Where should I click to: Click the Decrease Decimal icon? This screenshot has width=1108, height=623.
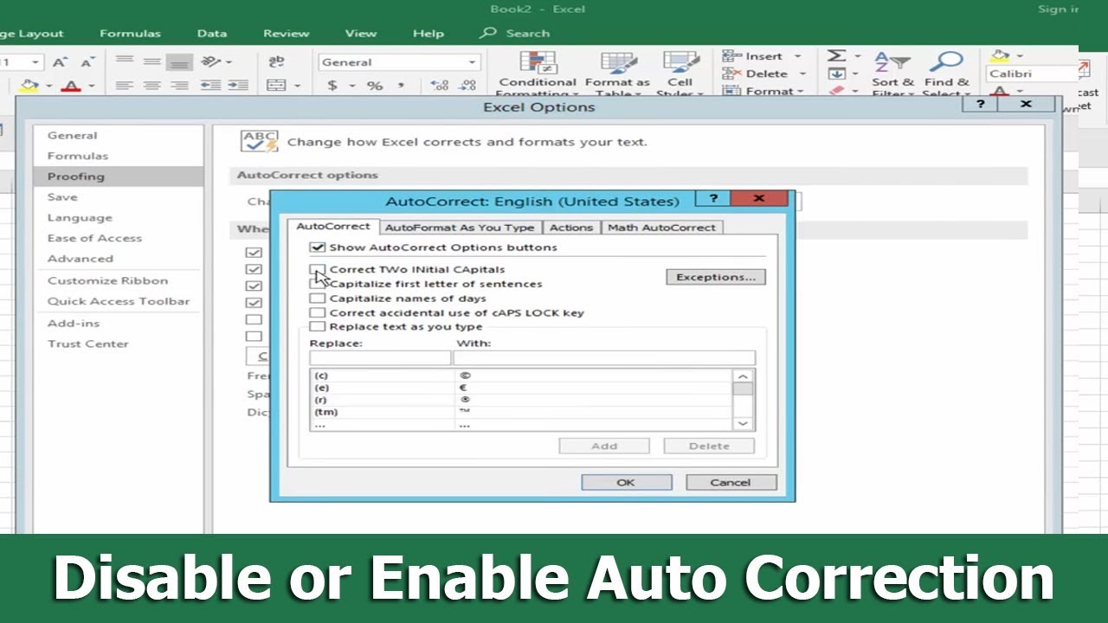(468, 86)
